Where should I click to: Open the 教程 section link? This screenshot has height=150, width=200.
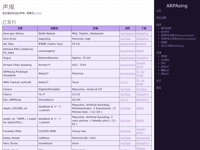coord(159,24)
